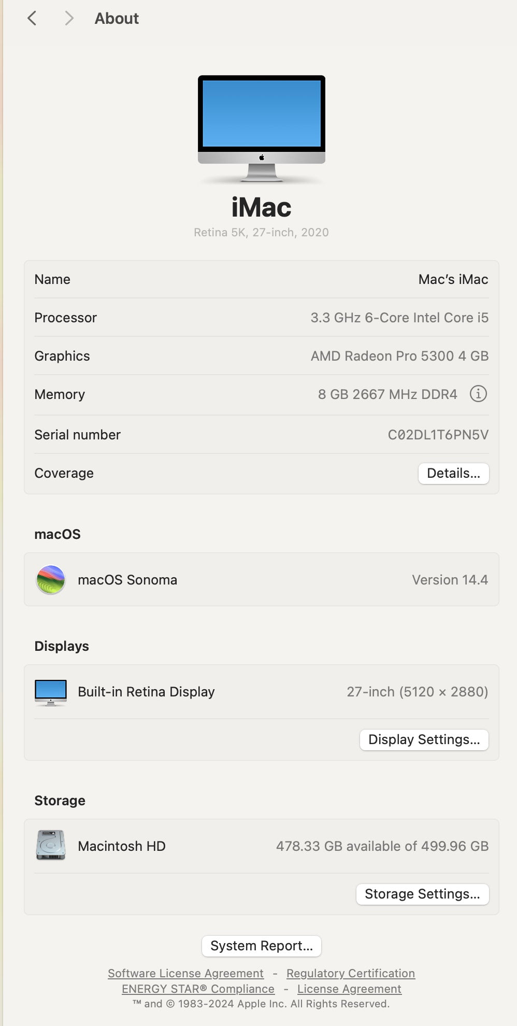Select the serial number text
Image resolution: width=517 pixels, height=1026 pixels.
tap(438, 435)
